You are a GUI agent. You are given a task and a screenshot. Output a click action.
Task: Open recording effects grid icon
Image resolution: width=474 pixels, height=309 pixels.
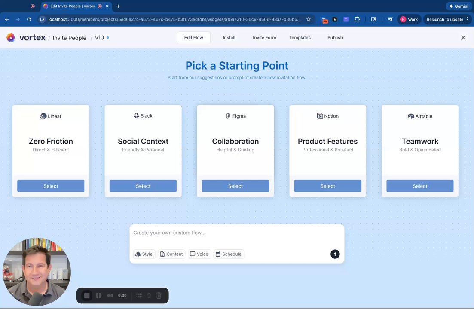(139, 295)
